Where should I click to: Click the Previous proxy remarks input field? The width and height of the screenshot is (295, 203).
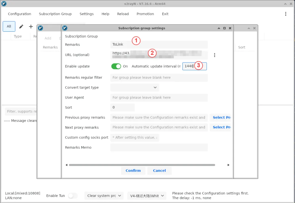tap(159, 117)
